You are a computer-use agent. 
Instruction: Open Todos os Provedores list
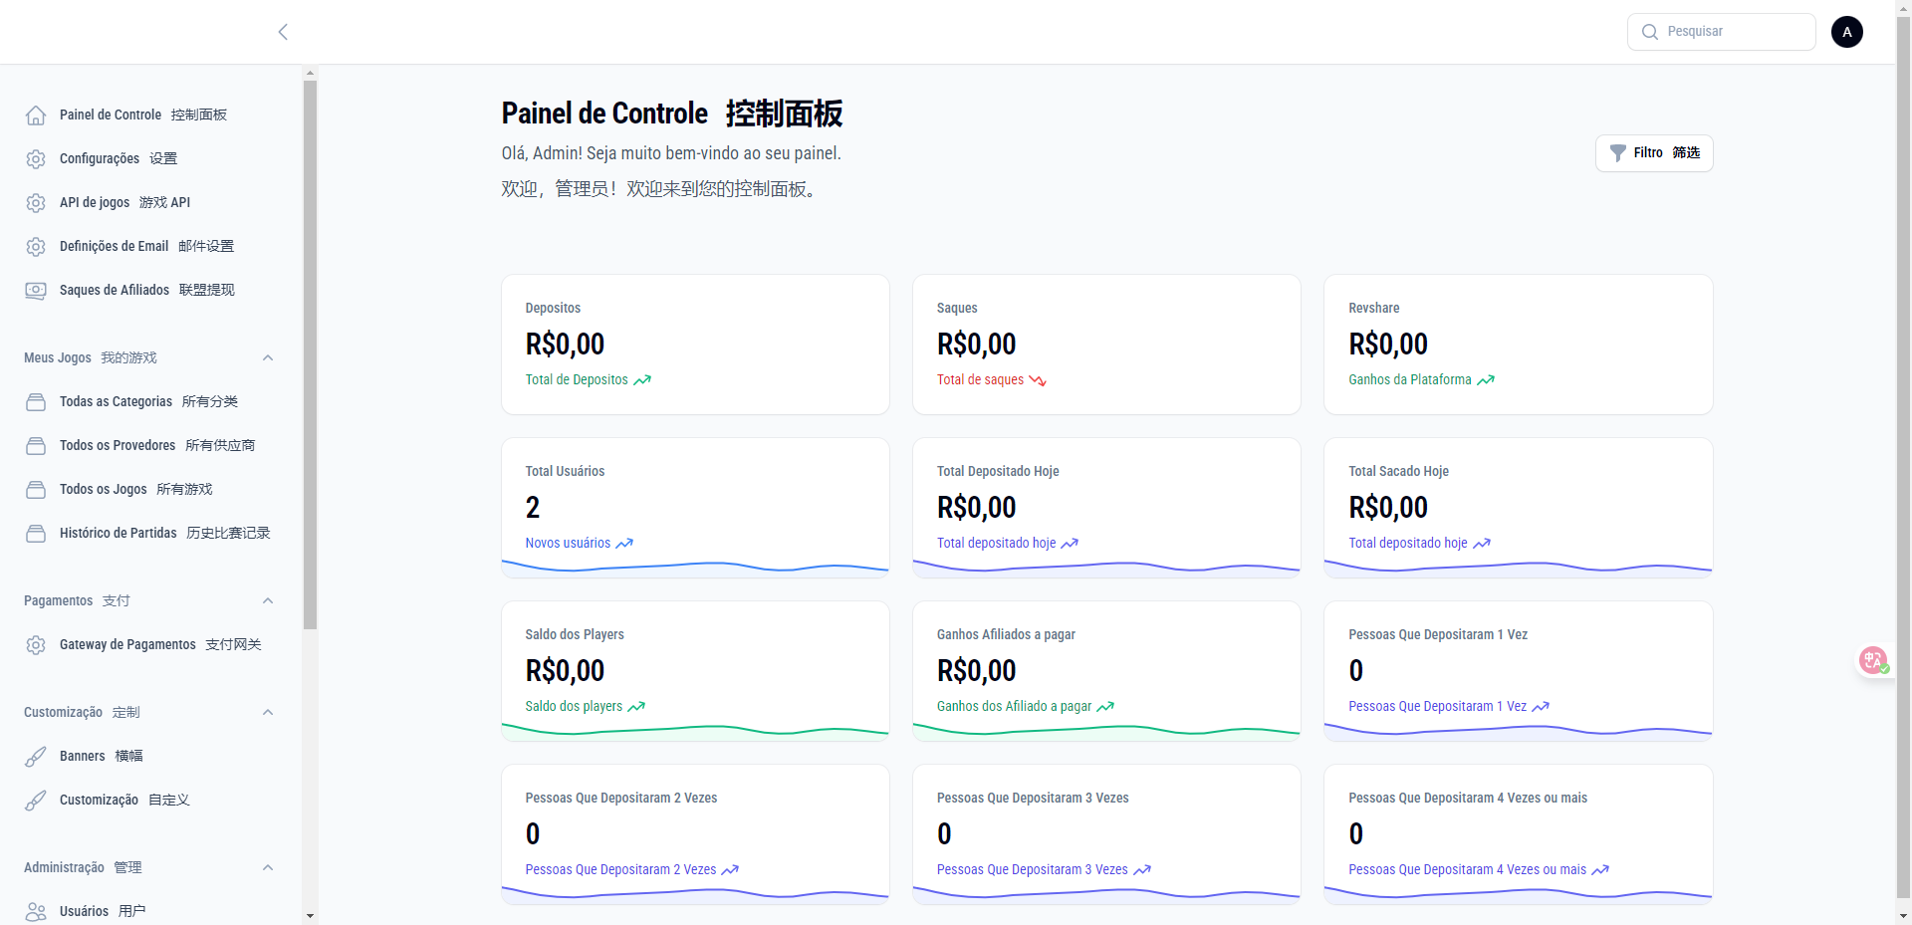pyautogui.click(x=149, y=446)
